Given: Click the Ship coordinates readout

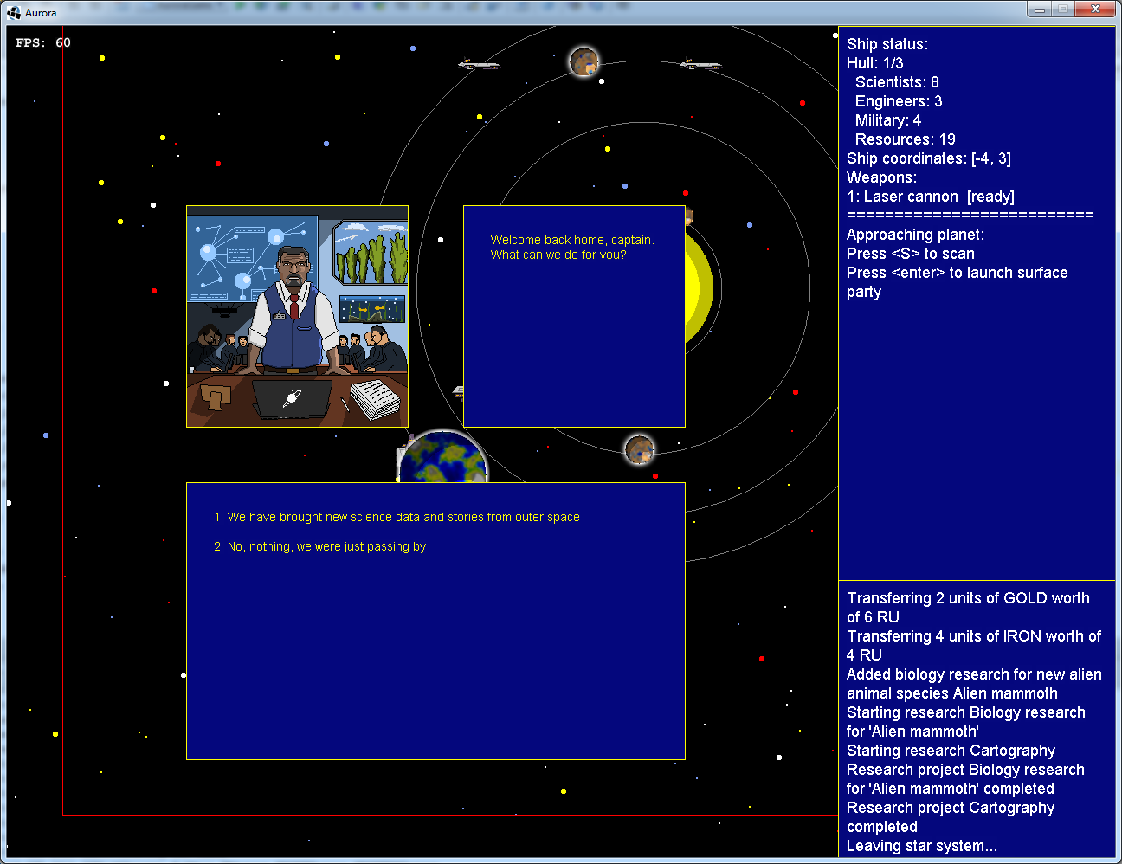Looking at the screenshot, I should [x=928, y=158].
